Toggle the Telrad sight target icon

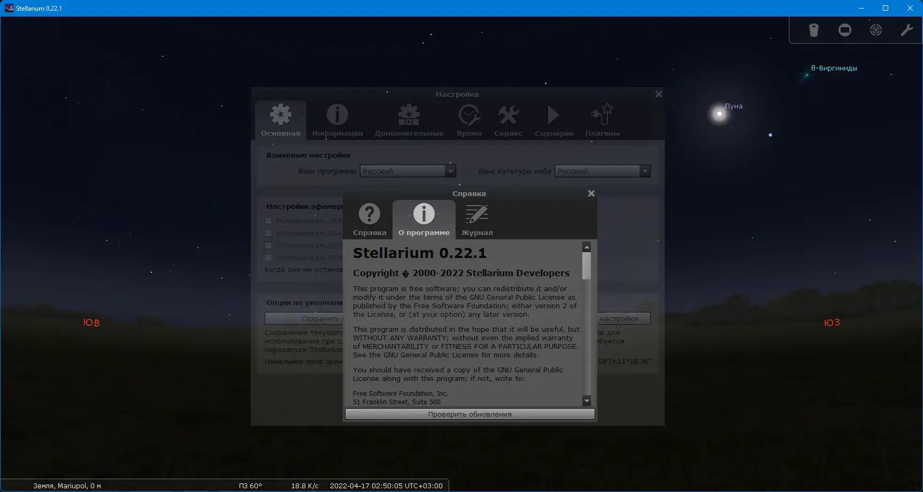pos(876,30)
